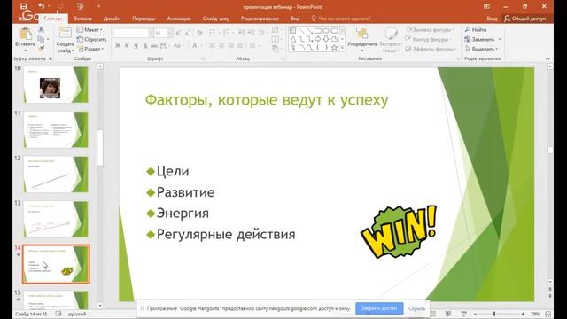Image resolution: width=567 pixels, height=319 pixels.
Task: Click the zoom slider handle in the status bar
Action: 494,314
